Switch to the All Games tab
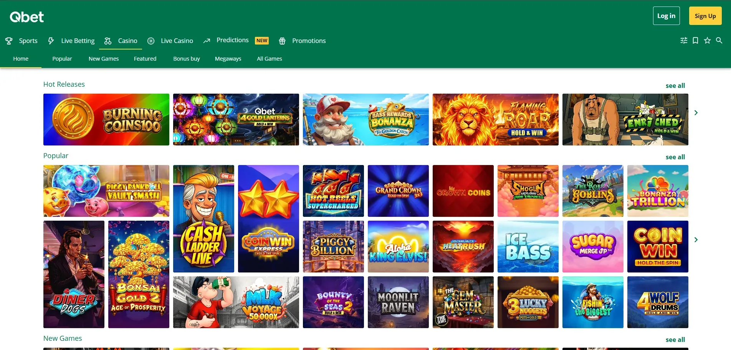731x350 pixels. point(270,59)
